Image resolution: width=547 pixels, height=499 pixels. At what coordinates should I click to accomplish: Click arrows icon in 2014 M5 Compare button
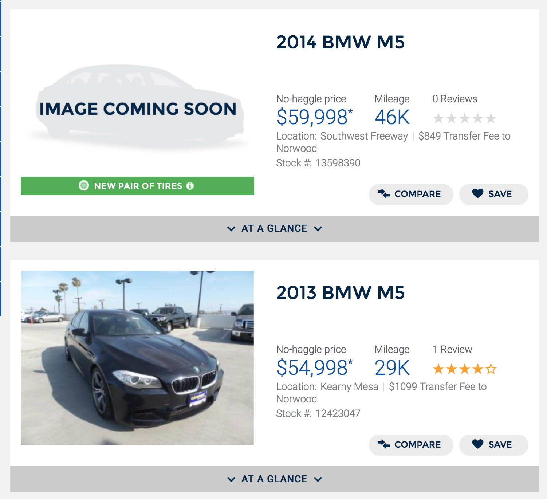tap(384, 193)
